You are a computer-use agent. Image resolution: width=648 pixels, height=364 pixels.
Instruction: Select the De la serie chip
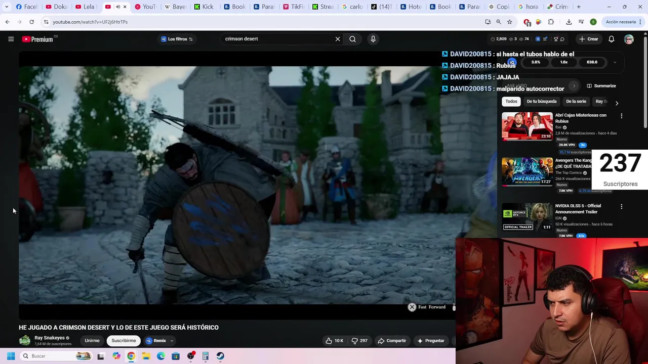576,101
